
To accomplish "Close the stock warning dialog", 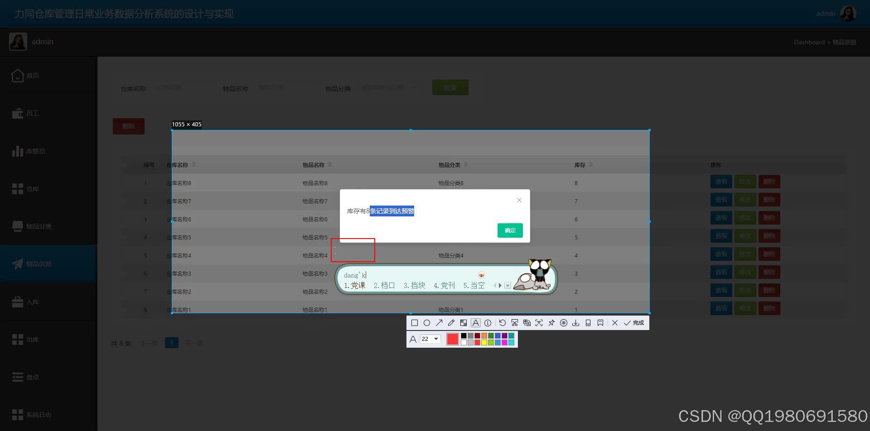I will coord(519,200).
